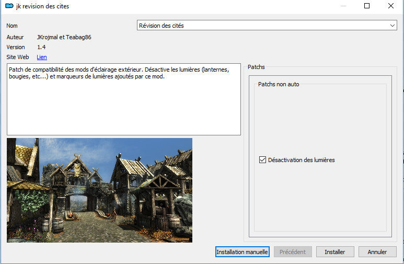404x264 pixels.
Task: Maximize the jk revision des cites window
Action: click(x=367, y=6)
